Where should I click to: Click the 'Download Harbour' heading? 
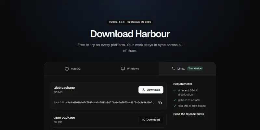pyautogui.click(x=130, y=34)
